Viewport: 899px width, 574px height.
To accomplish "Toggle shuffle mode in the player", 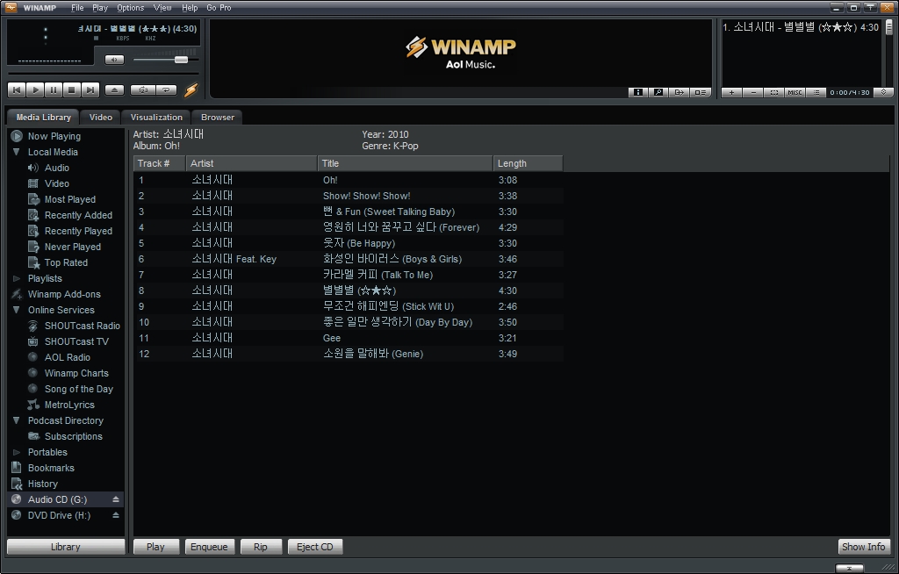I will (x=143, y=90).
